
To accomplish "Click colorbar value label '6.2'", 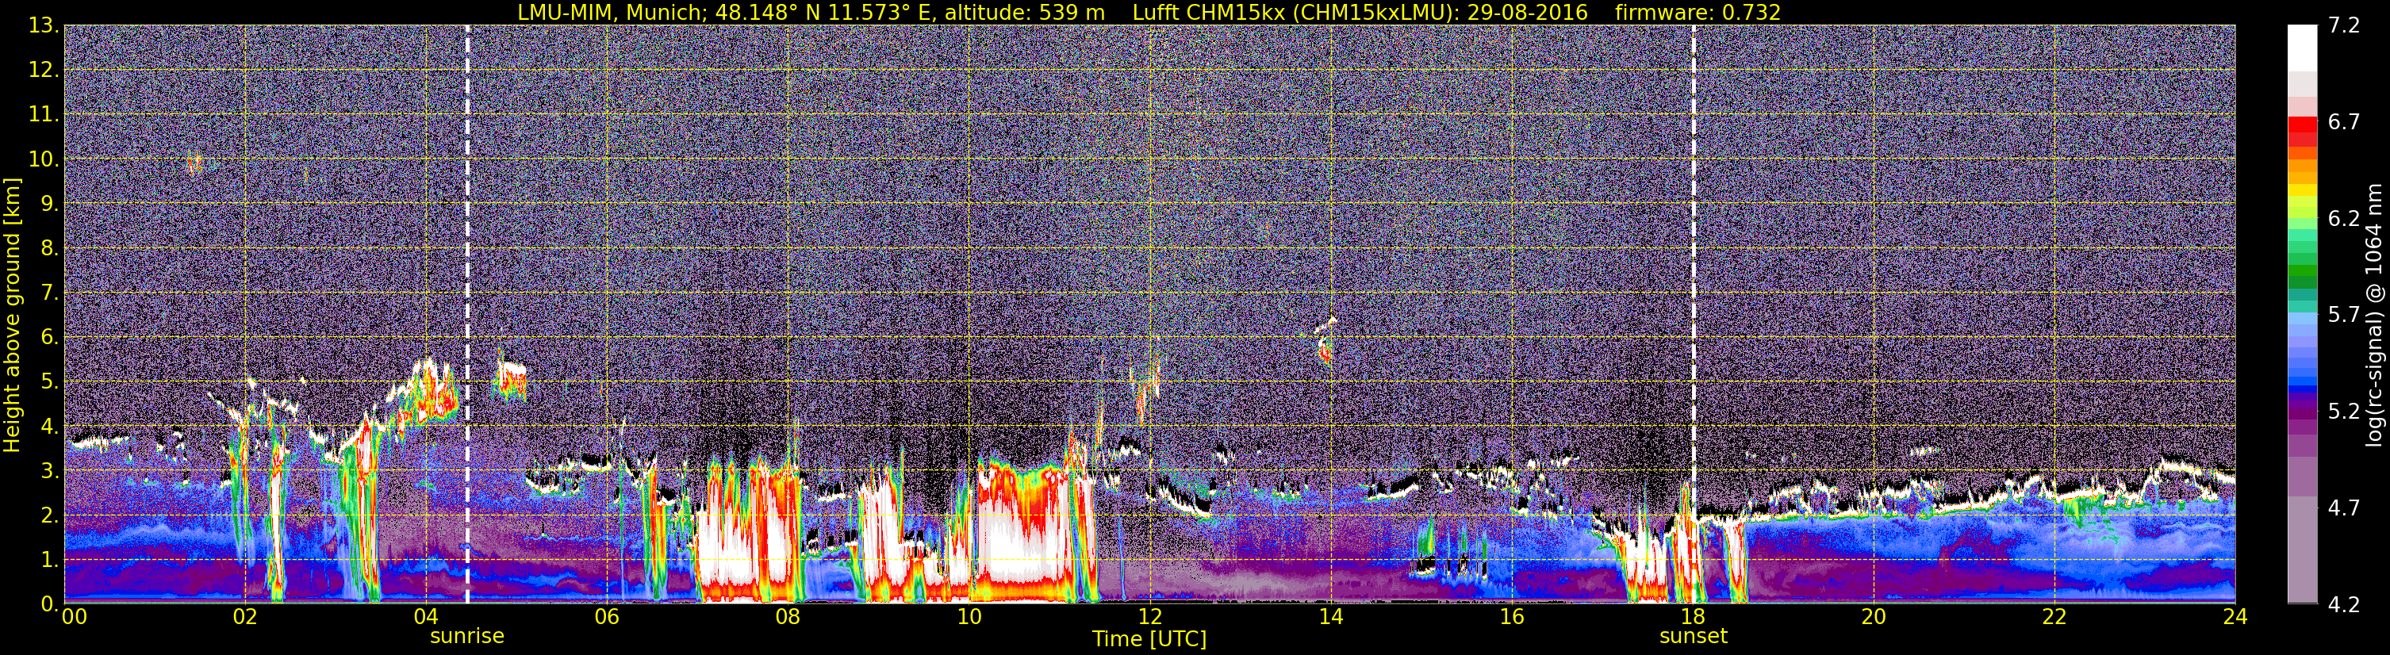I will [2344, 218].
